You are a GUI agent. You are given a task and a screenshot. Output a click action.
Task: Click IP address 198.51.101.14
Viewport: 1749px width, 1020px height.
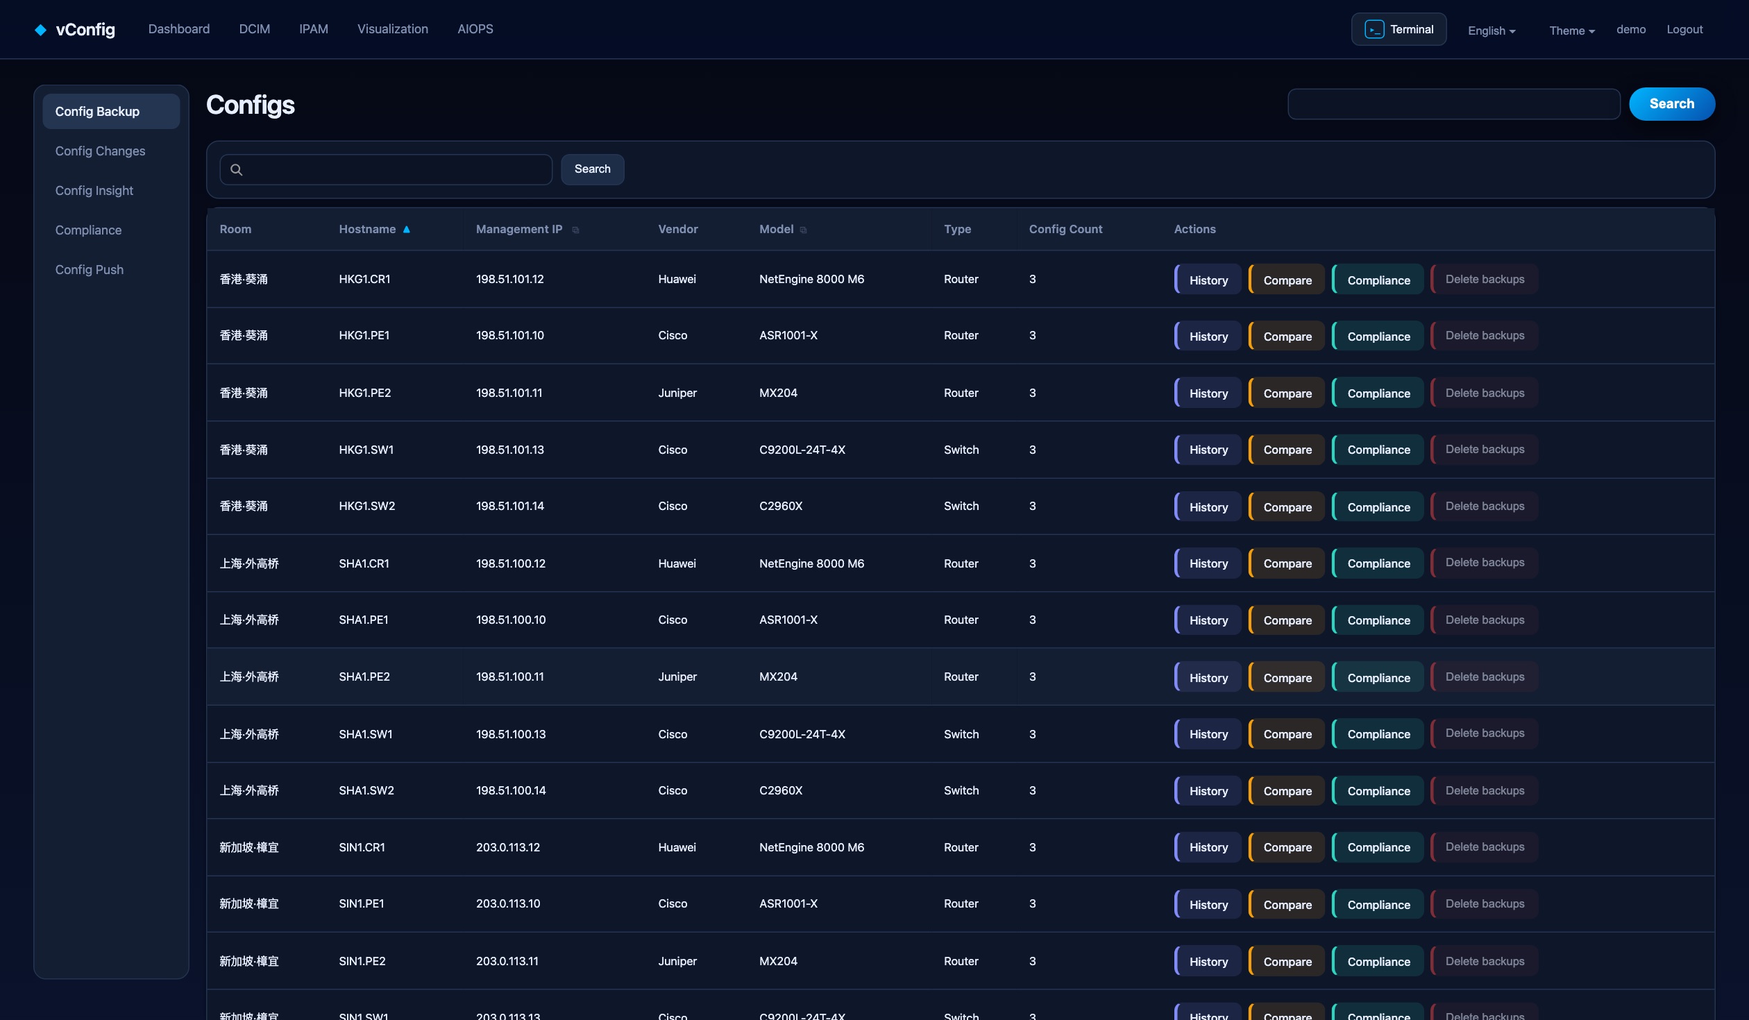pos(510,506)
